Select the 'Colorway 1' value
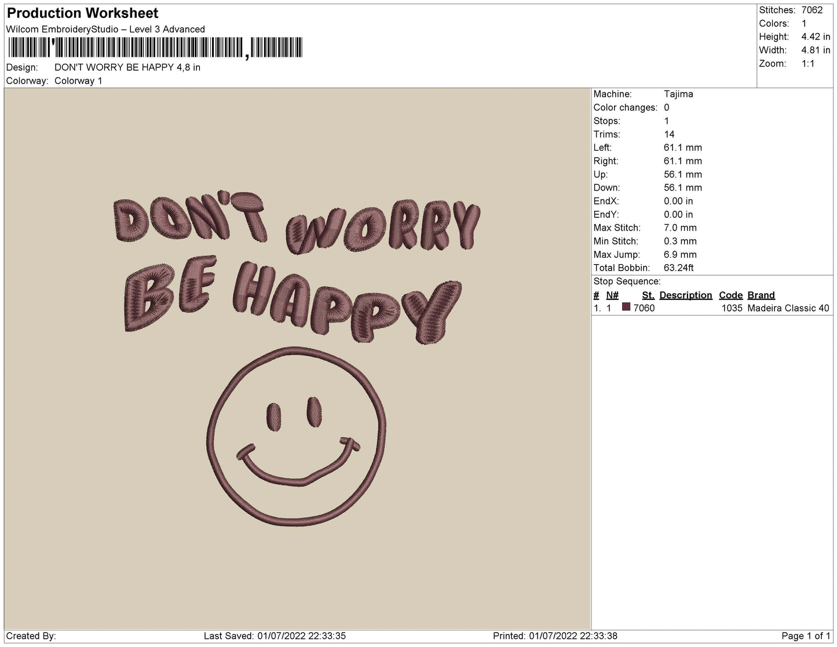This screenshot has width=837, height=647. click(78, 81)
